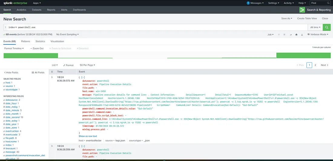Click the last green timeline bar
The height and width of the screenshot is (161, 333).
point(303,56)
